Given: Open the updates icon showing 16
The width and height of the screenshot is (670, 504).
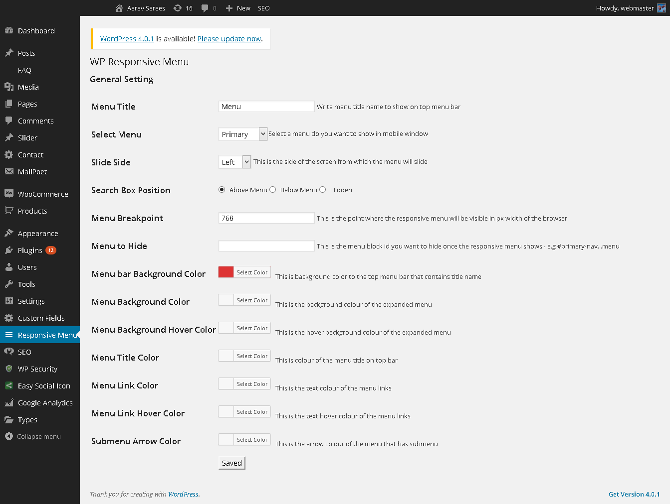Looking at the screenshot, I should 178,8.
